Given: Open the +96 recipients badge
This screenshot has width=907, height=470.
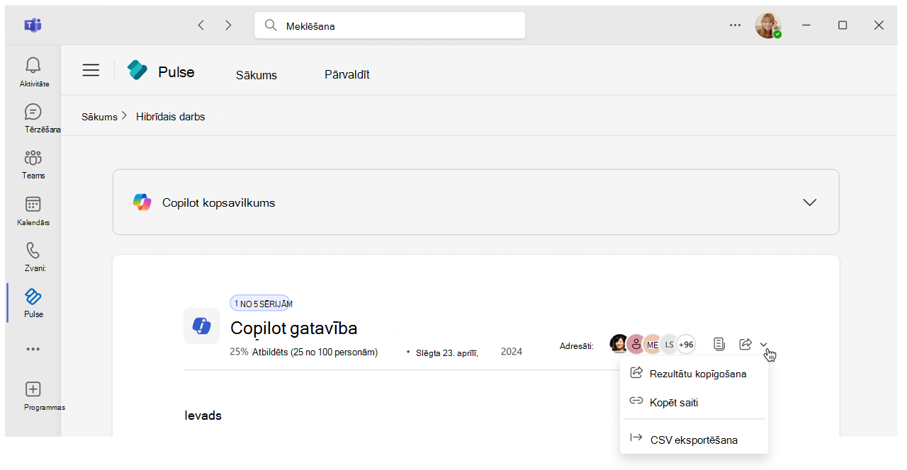Looking at the screenshot, I should click(685, 345).
